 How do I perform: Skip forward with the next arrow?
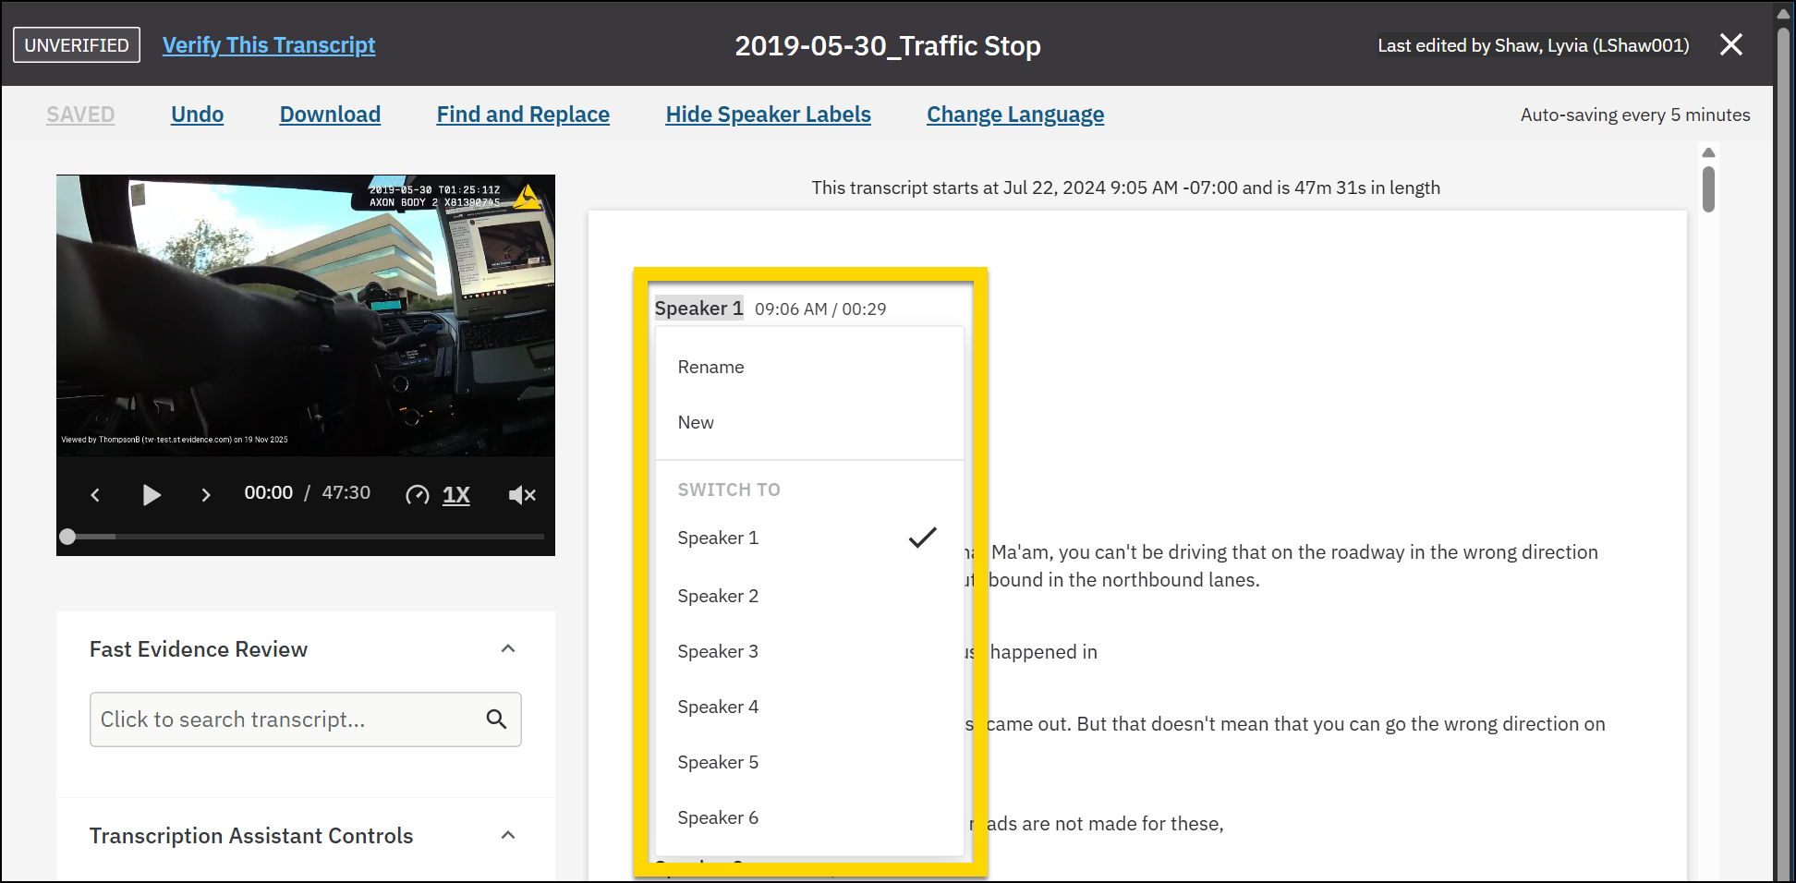(205, 495)
